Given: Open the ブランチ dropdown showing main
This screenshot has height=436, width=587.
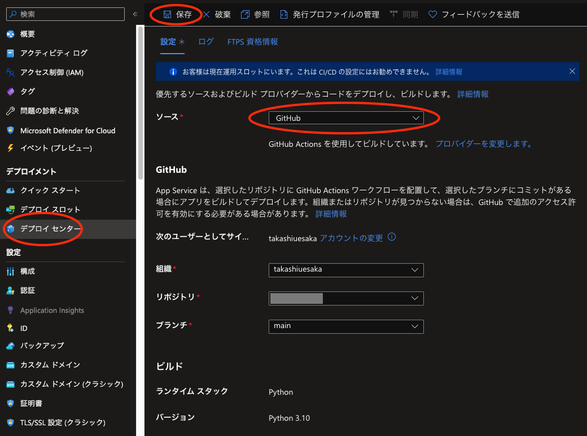Looking at the screenshot, I should tap(346, 326).
